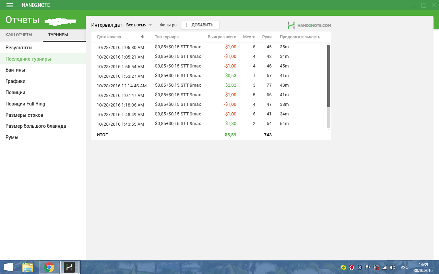The height and width of the screenshot is (274, 439).
Task: Click the volume speaker tray icon
Action: (x=393, y=267)
